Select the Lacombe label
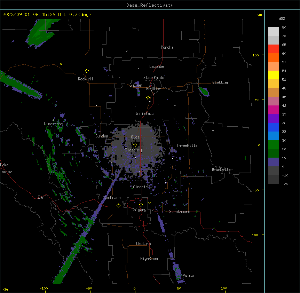The height and width of the screenshot is (293, 300). [157, 66]
